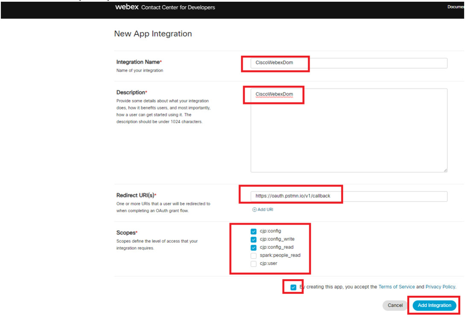Click the Contact Center for Developers title
Viewport: 465px width, 318px height.
point(178,7)
